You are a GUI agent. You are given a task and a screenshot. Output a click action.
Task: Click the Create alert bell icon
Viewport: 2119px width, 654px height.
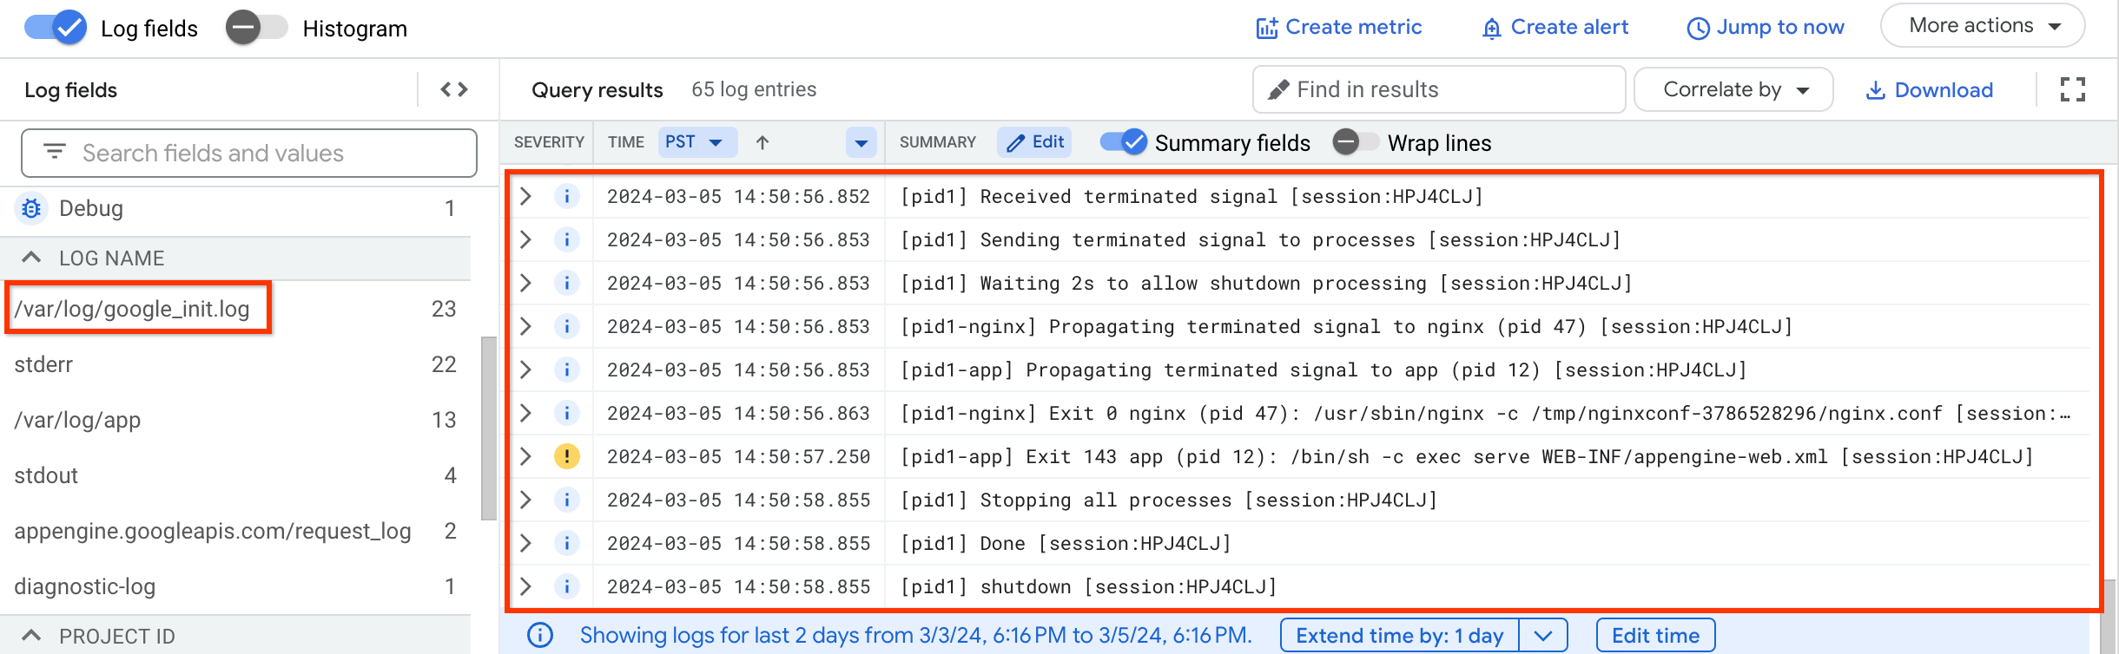pos(1491,29)
